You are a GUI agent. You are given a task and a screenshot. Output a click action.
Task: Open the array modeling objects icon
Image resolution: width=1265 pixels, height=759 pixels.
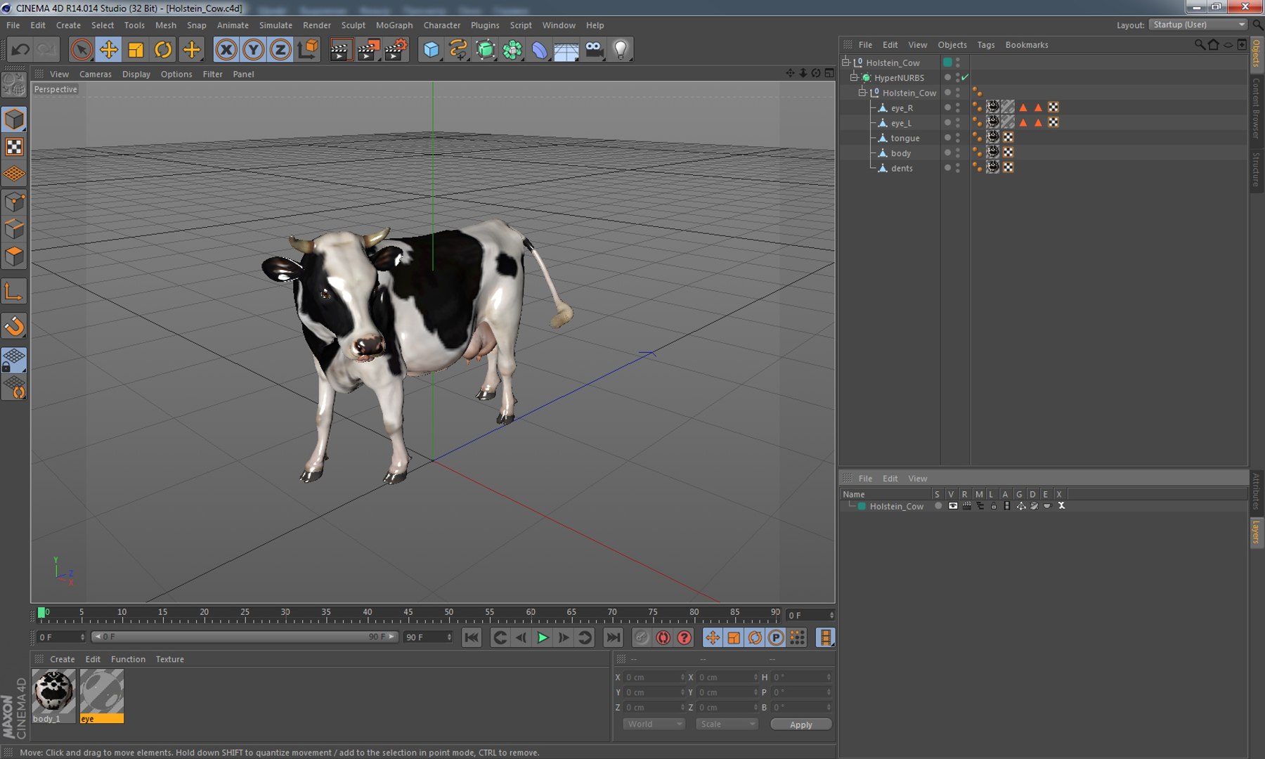coord(512,50)
